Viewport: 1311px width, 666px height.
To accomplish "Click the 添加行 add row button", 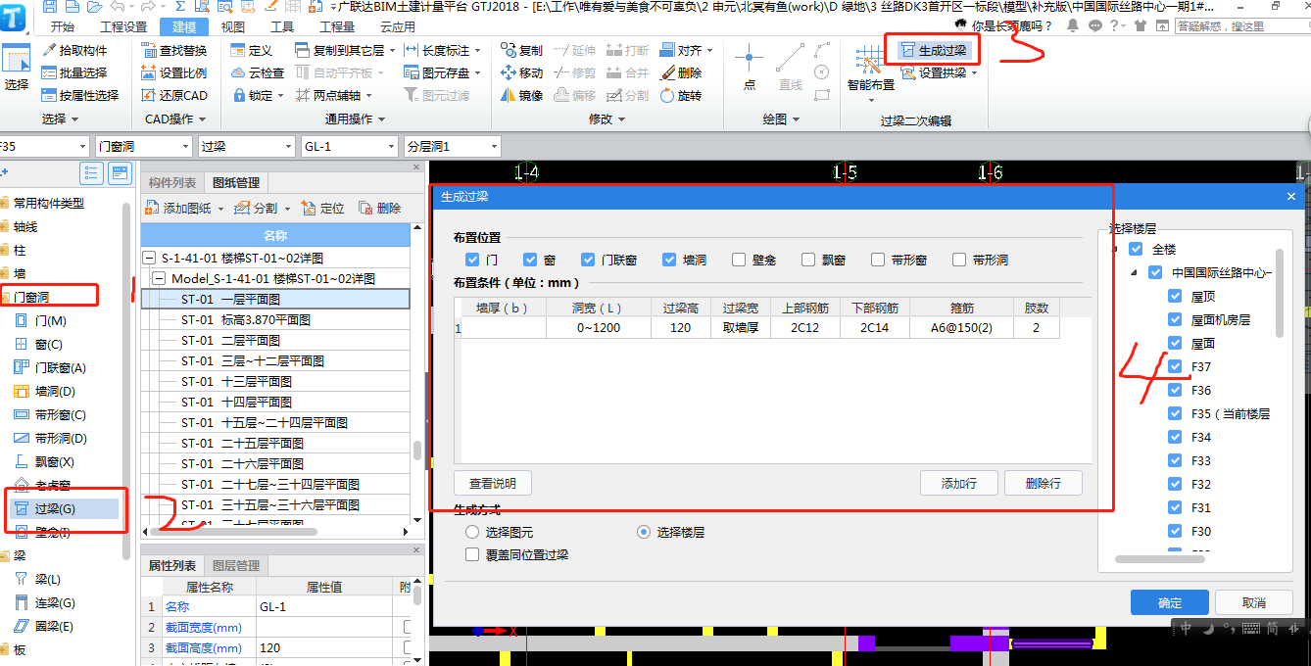I will point(959,483).
